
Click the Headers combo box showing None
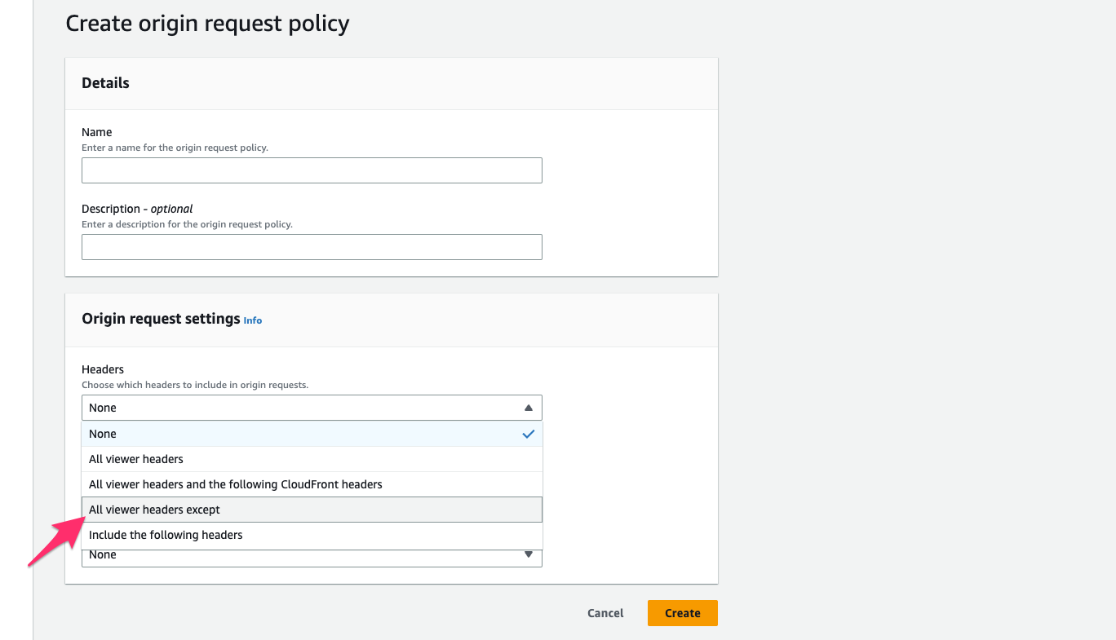(x=312, y=408)
